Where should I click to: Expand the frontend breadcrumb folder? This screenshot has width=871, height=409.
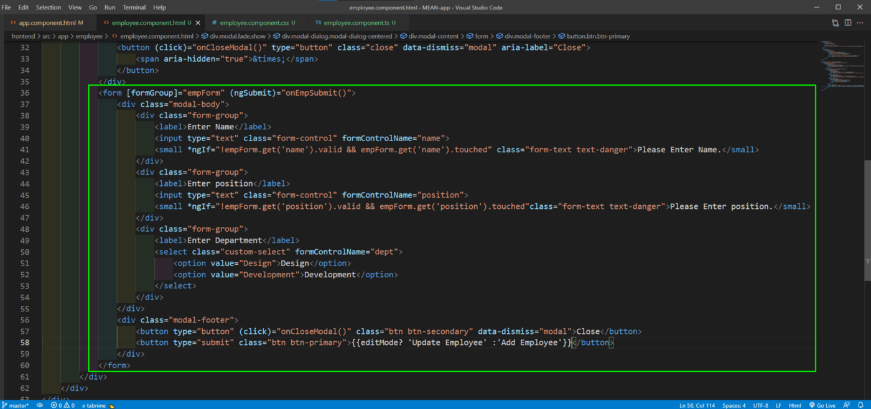point(23,36)
